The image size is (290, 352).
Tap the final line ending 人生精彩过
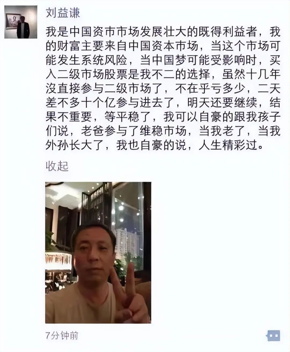(154, 146)
